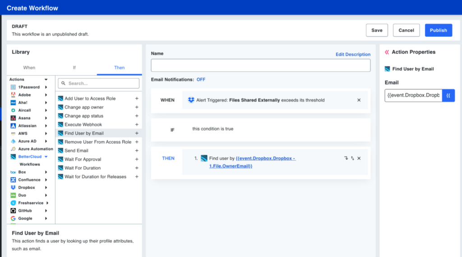Switch to the When library tab
This screenshot has width=462, height=257.
(x=29, y=68)
